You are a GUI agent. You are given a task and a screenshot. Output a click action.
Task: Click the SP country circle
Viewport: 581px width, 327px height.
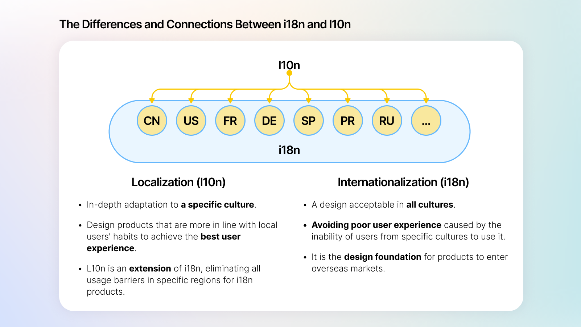click(x=308, y=120)
